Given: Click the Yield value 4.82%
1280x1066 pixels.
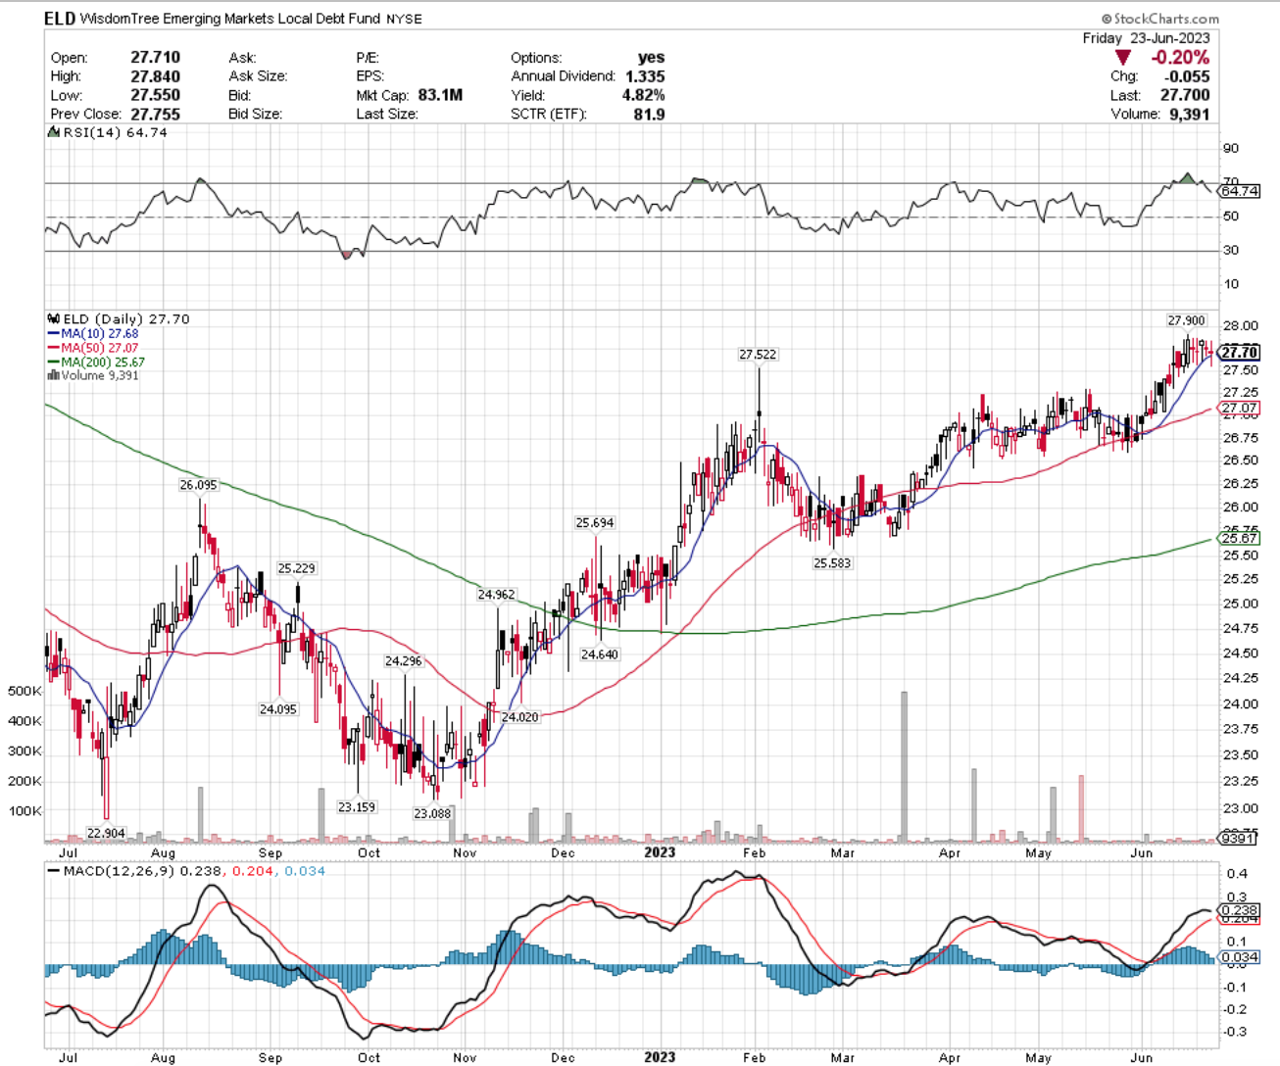Looking at the screenshot, I should tap(643, 95).
